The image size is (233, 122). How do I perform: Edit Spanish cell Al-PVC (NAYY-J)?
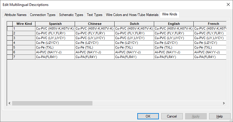pos(55,52)
